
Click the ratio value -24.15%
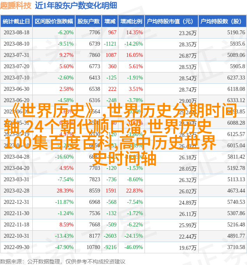(134, 236)
